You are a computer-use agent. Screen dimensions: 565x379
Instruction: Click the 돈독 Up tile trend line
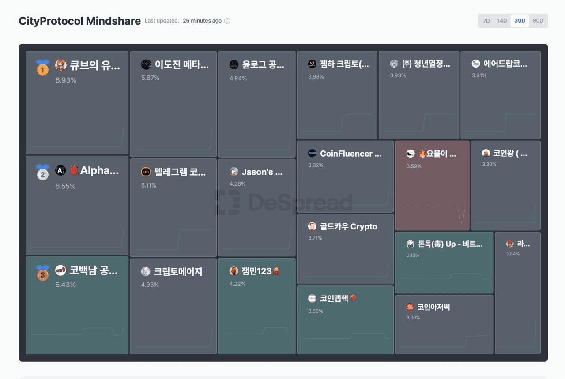(x=444, y=276)
